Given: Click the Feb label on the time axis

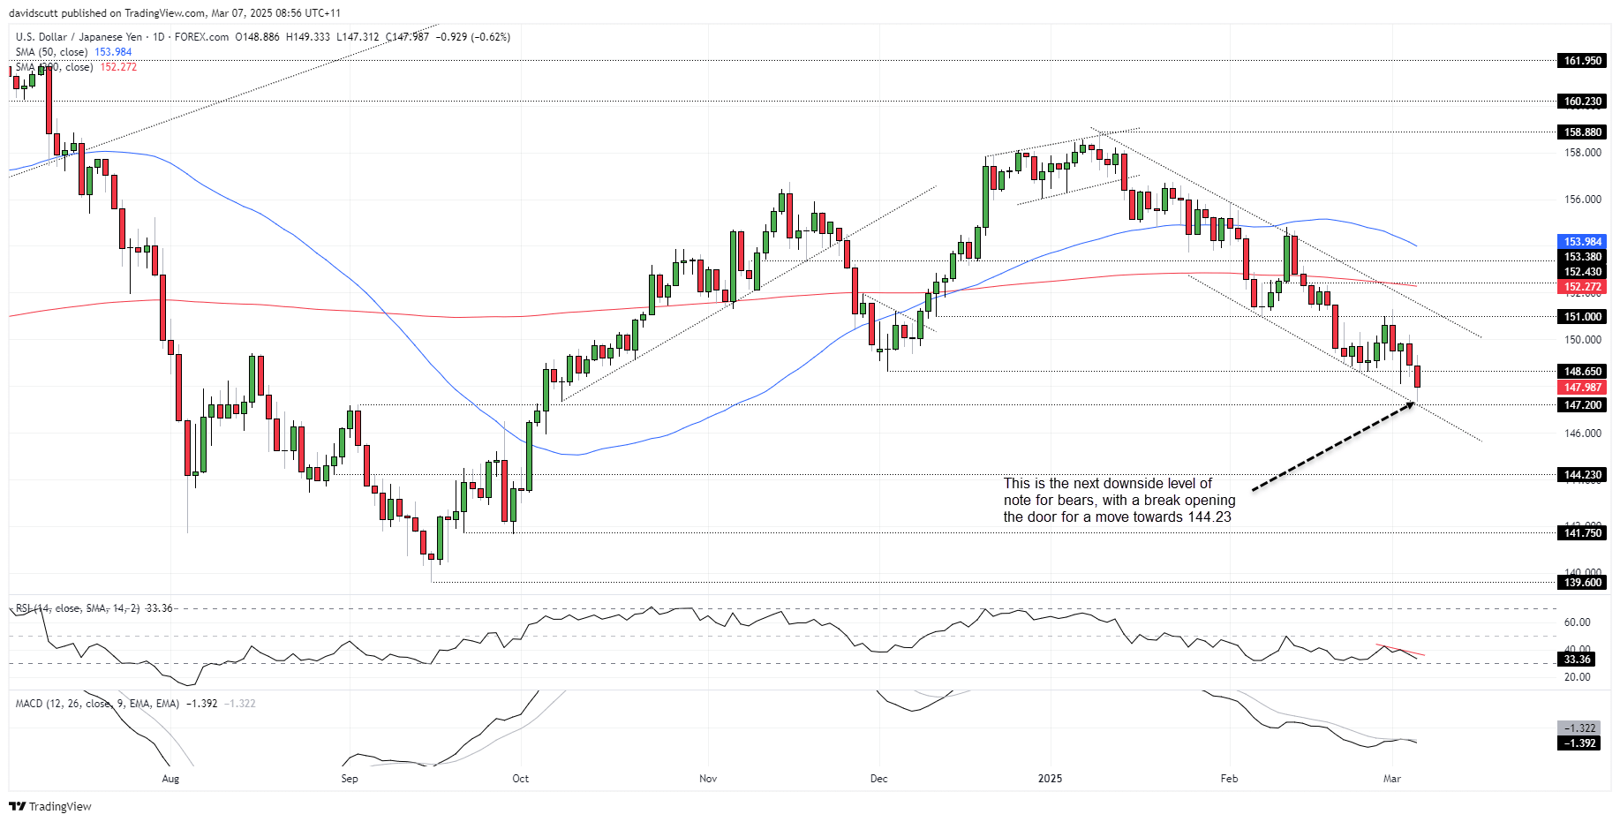Looking at the screenshot, I should (x=1229, y=779).
